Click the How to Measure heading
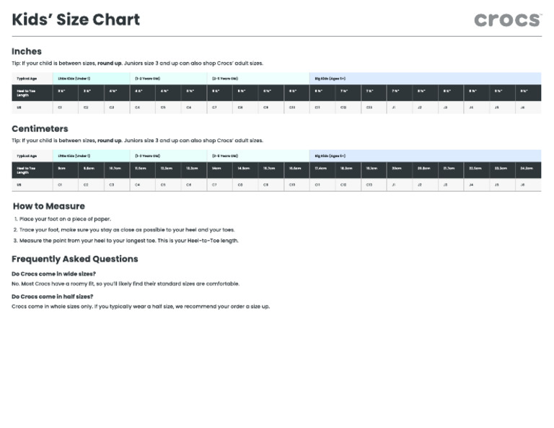The height and width of the screenshot is (428, 554). click(48, 206)
